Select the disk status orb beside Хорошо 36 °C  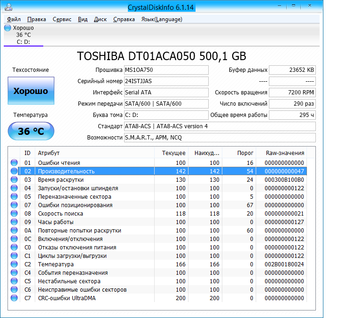click(8, 28)
